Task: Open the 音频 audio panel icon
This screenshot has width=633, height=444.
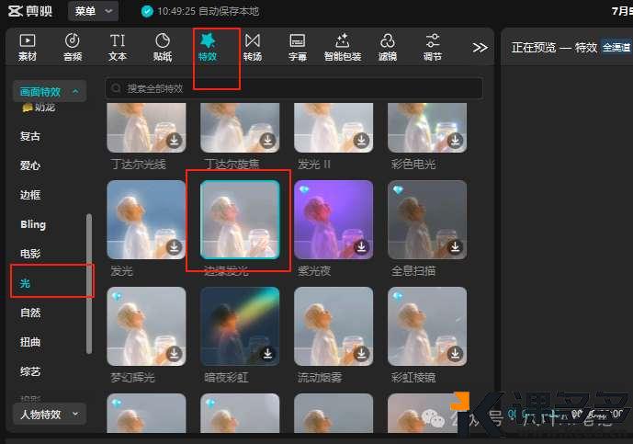Action: [x=73, y=47]
